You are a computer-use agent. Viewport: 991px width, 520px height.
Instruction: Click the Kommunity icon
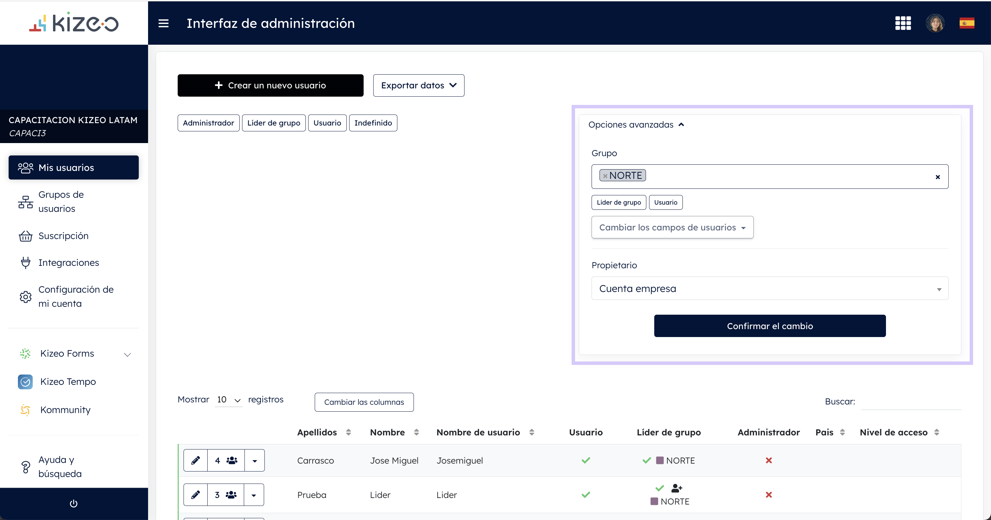[25, 409]
